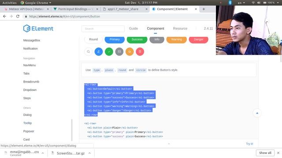The image size is (282, 158).
Task: Open the Google Chrome app menu
Action: (x=36, y=3)
